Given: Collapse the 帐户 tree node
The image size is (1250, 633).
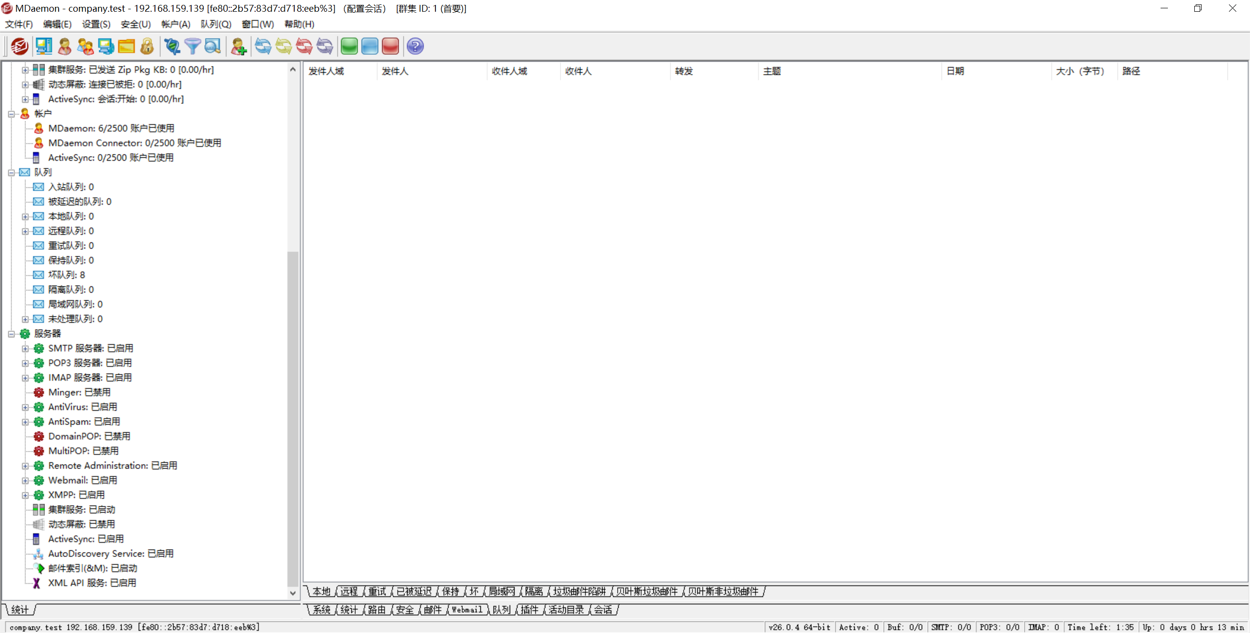Looking at the screenshot, I should coord(11,114).
